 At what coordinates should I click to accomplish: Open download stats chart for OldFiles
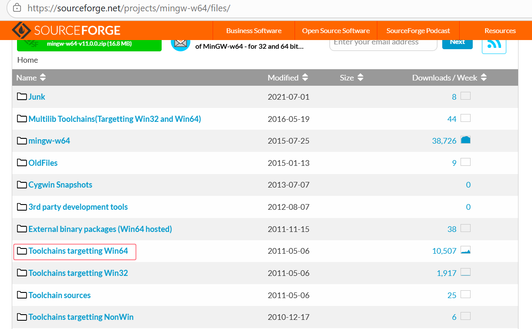click(465, 162)
